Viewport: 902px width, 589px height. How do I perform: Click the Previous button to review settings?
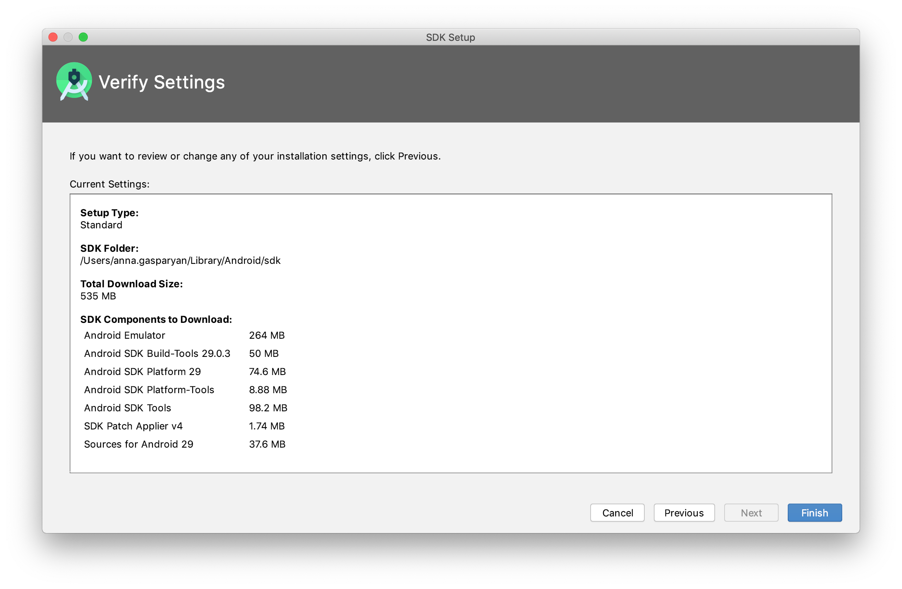click(684, 513)
